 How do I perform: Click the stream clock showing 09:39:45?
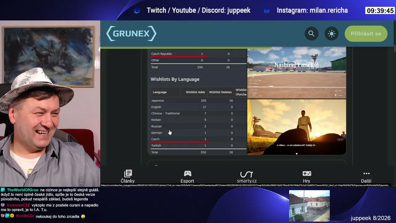point(380,11)
